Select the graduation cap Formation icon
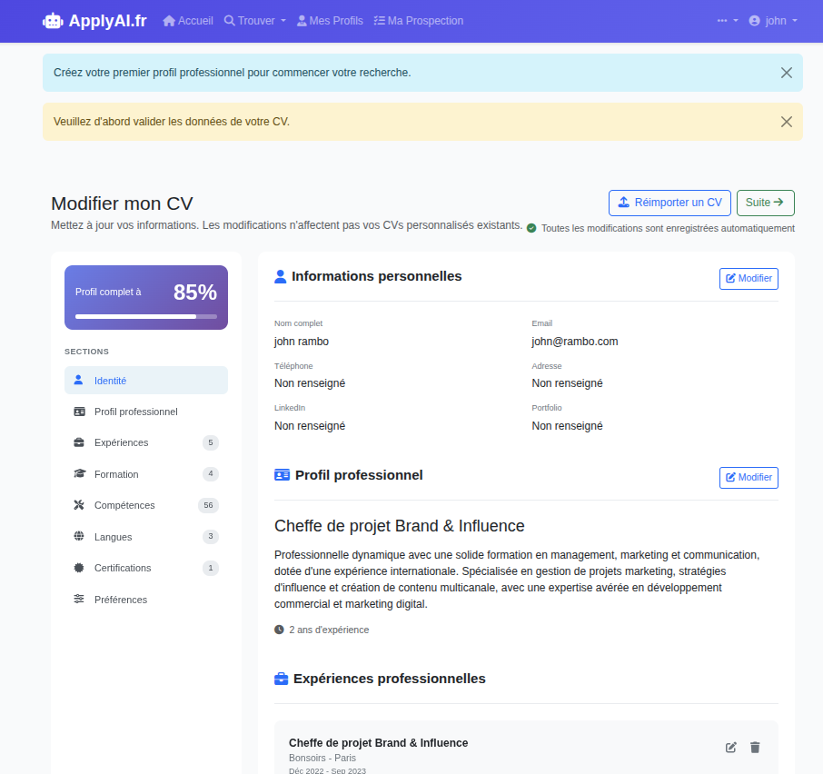The image size is (823, 774). tap(78, 473)
